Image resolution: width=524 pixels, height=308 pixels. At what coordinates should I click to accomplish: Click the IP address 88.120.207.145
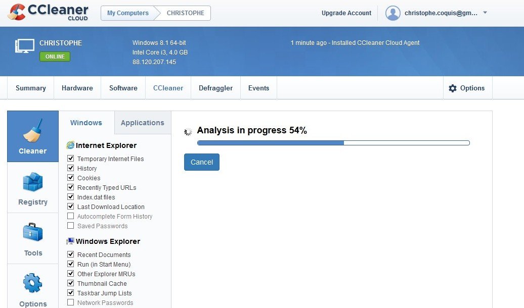tap(154, 62)
